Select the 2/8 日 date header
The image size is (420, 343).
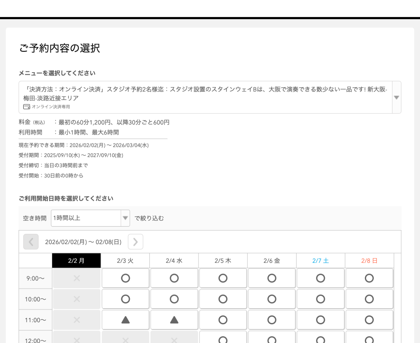369,260
